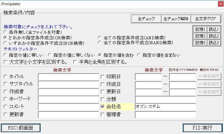Choose 指定の値に等しい text filter
Viewport: 224px width, 134px height.
[5, 55]
